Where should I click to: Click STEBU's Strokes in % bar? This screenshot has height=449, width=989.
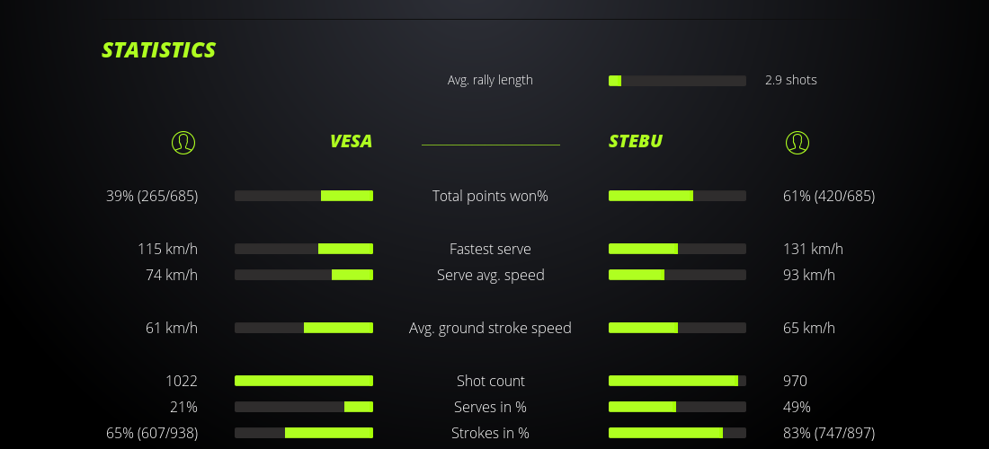[677, 433]
